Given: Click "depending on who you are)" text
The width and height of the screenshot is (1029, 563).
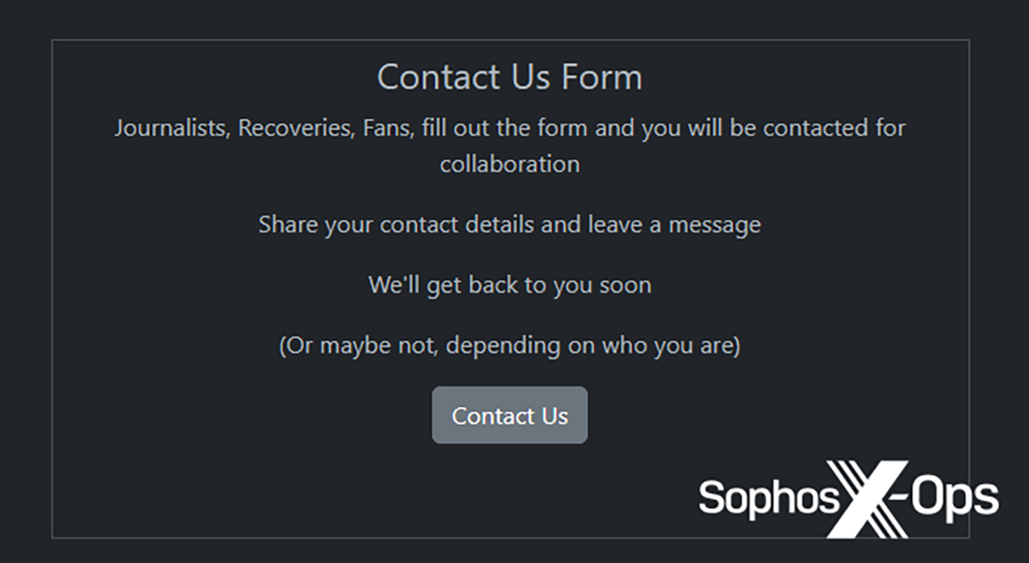Looking at the screenshot, I should coord(593,346).
